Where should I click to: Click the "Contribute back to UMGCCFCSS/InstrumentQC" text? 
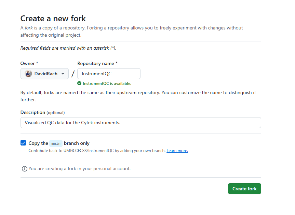(x=97, y=151)
